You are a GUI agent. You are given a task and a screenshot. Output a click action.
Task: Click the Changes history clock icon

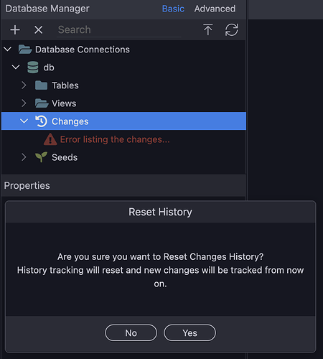pyautogui.click(x=41, y=121)
